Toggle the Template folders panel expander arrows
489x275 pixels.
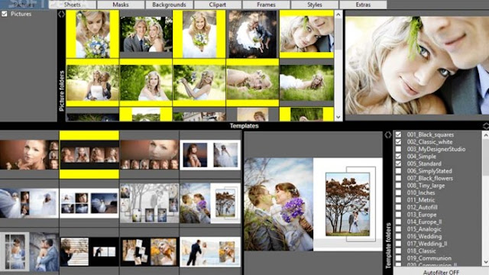point(388,134)
